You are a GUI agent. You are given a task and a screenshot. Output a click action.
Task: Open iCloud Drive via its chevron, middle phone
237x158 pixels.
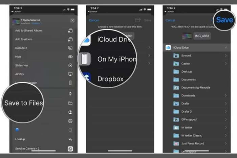[149, 47]
